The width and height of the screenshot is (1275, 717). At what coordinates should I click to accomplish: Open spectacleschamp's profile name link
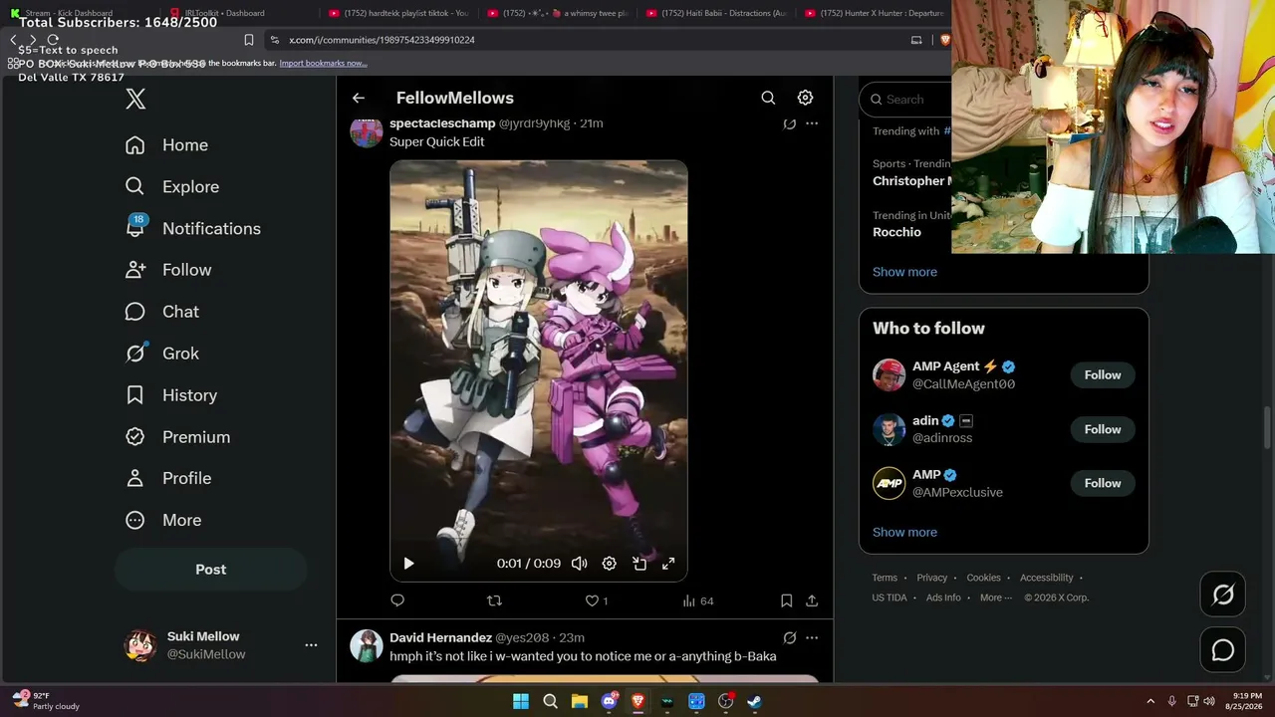click(442, 123)
